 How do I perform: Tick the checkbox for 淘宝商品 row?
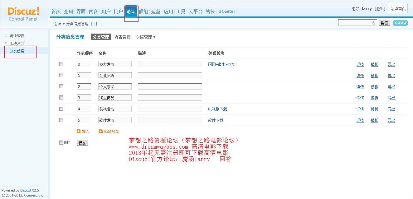click(61, 98)
